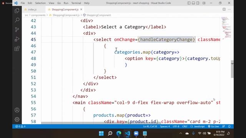Image resolution: width=246 pixels, height=138 pixels.
Task: Open Zoom from the taskbar
Action: 136,133
